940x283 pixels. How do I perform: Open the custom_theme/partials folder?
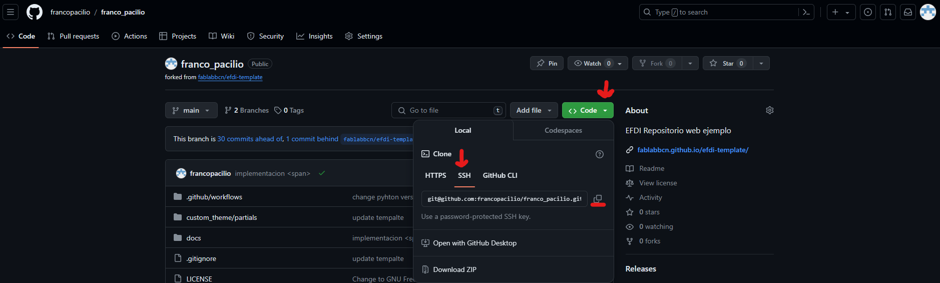coord(222,217)
